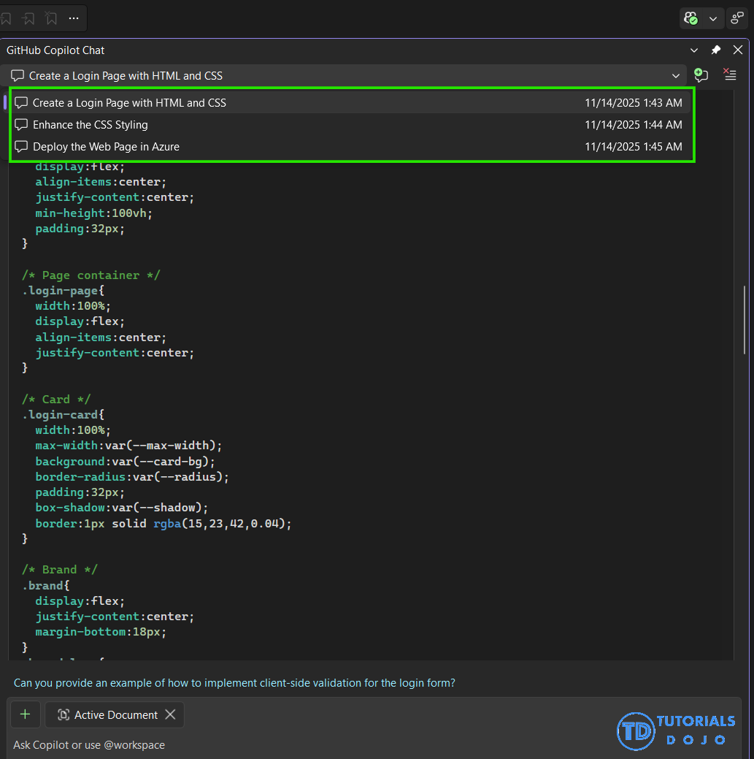Viewport: 754px width, 759px height.
Task: Open the delete chats icon next to new chat
Action: 728,75
